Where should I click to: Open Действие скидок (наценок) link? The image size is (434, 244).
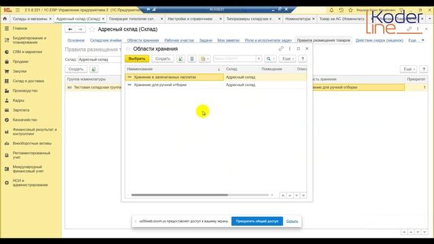click(379, 41)
